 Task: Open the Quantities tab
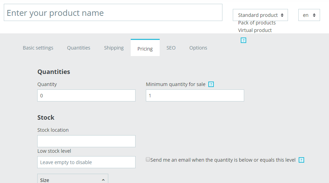[79, 48]
